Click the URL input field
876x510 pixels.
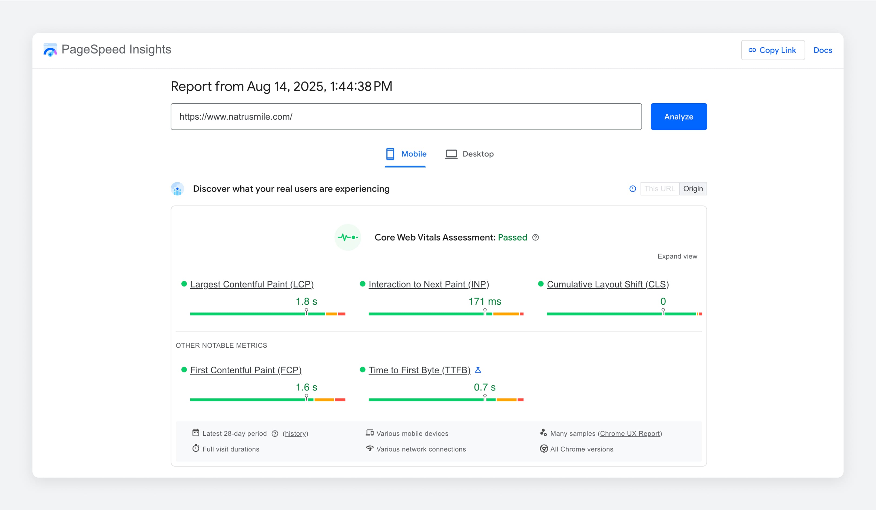pos(406,117)
